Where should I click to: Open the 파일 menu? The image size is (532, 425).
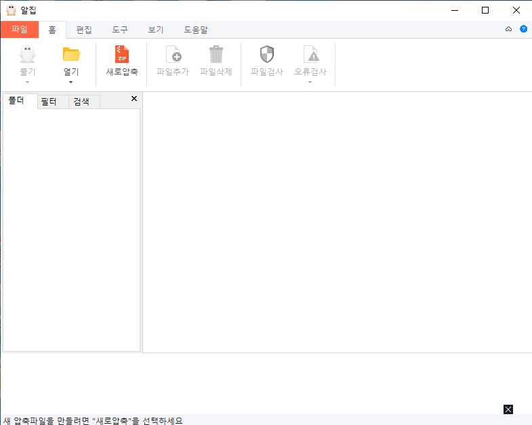tap(20, 30)
